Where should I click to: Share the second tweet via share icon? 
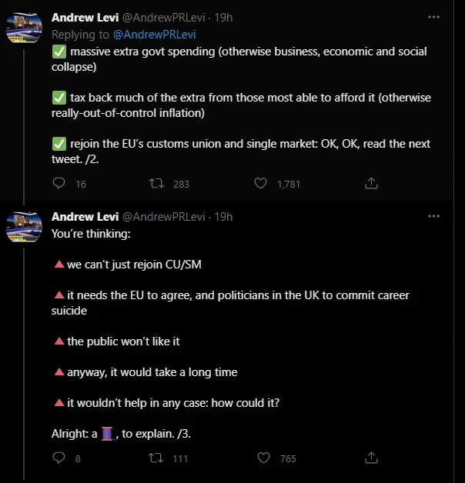coord(371,458)
